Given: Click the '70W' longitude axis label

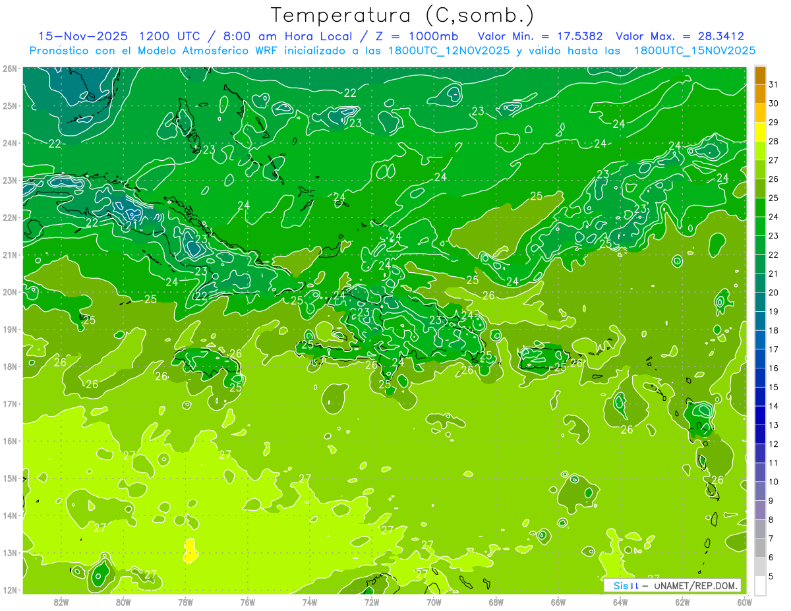Looking at the screenshot, I should (x=434, y=602).
